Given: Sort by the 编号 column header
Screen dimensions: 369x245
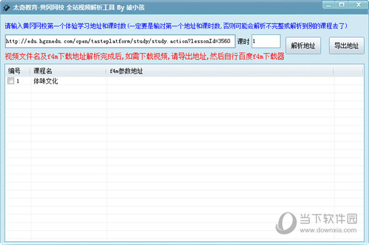Looking at the screenshot, I should [x=17, y=71].
